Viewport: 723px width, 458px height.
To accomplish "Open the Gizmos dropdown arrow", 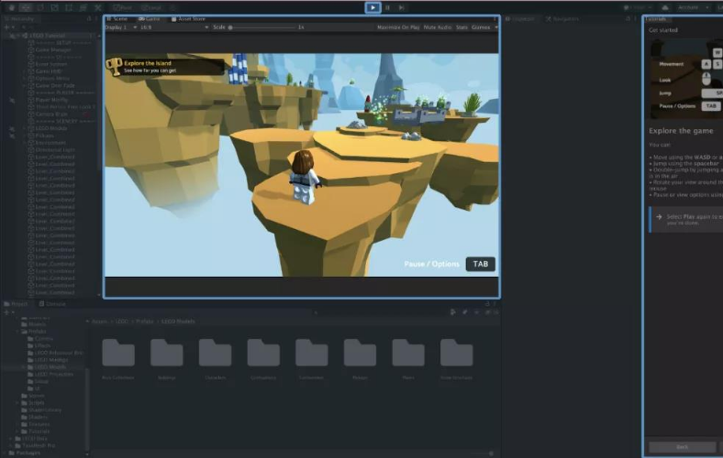I will point(496,27).
